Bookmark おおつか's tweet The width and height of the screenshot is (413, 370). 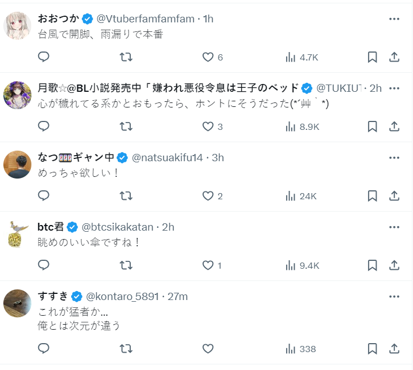tap(372, 57)
